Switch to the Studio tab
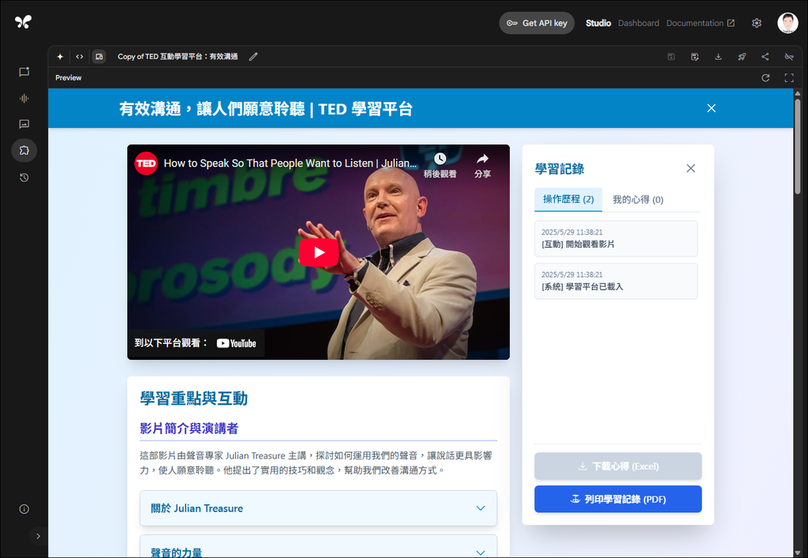The width and height of the screenshot is (808, 558). click(598, 23)
